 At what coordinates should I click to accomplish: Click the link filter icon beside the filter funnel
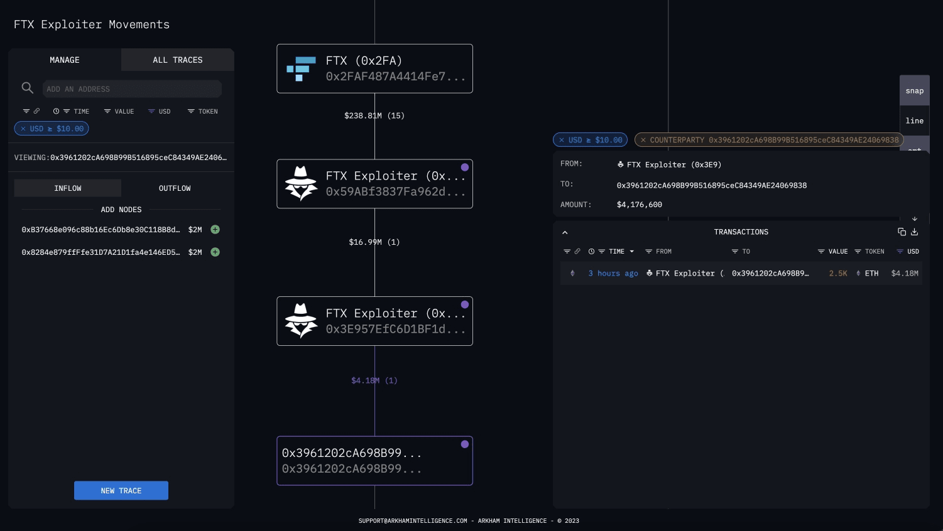point(36,111)
